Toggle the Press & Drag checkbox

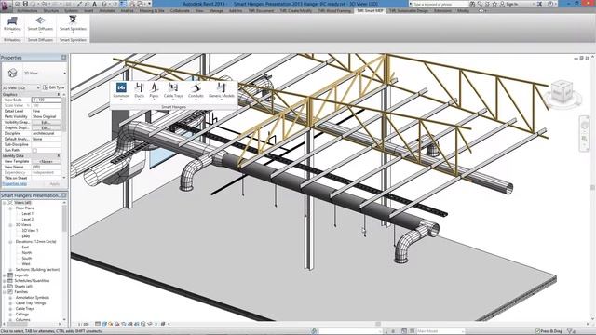click(537, 331)
